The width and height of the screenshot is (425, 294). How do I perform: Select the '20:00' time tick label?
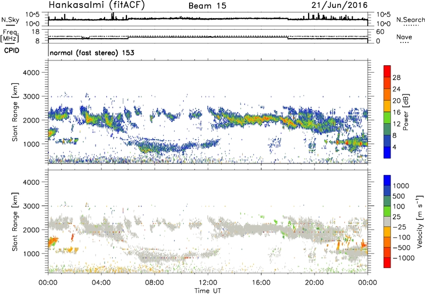(314, 283)
